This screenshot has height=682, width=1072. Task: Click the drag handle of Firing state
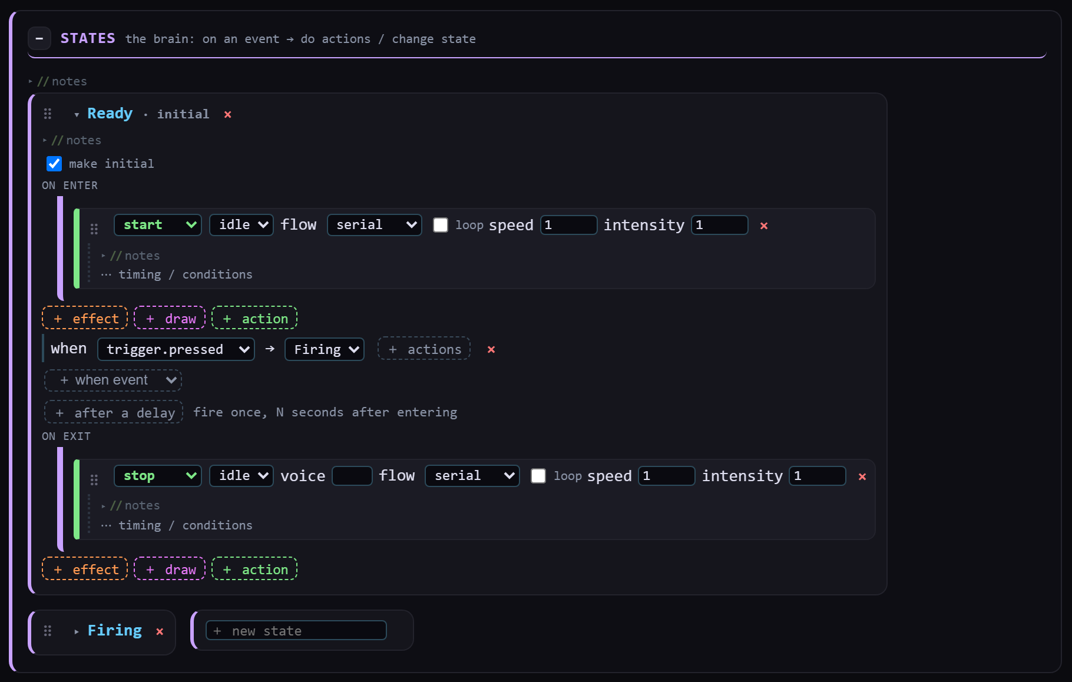48,631
